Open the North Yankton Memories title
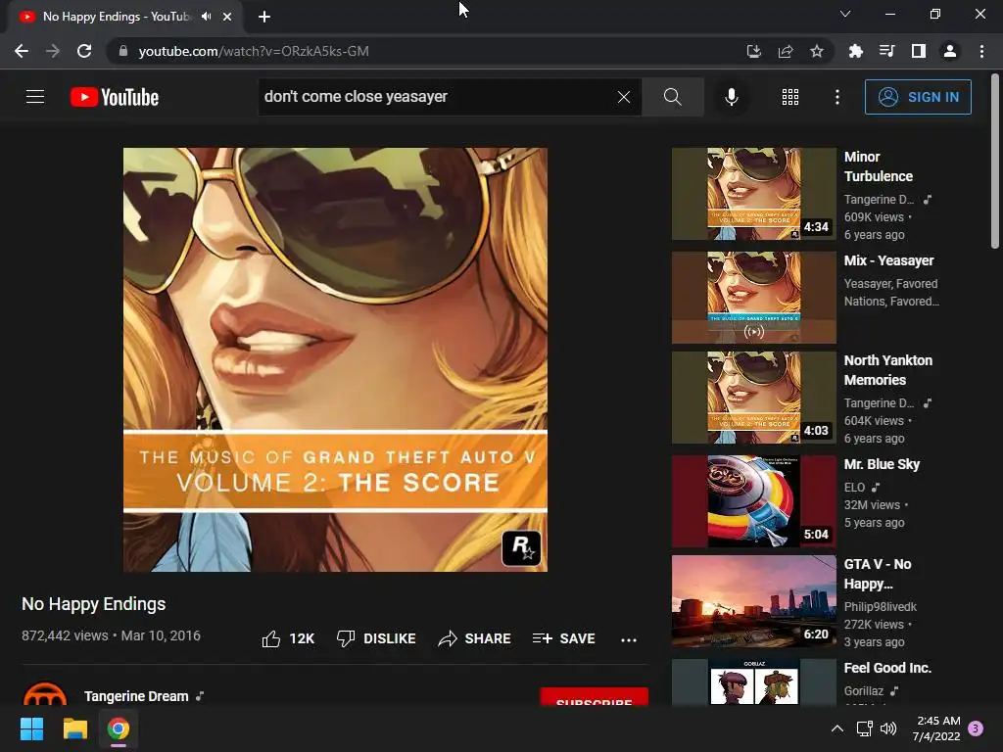This screenshot has height=752, width=1003. (887, 369)
